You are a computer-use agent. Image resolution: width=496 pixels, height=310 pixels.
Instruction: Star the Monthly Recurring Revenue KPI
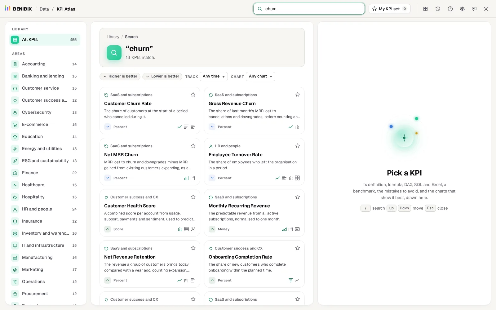click(x=298, y=197)
